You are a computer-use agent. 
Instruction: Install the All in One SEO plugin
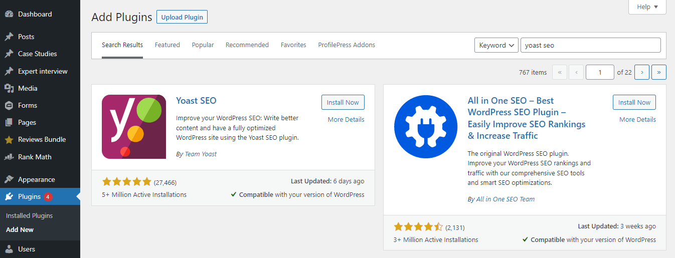634,102
